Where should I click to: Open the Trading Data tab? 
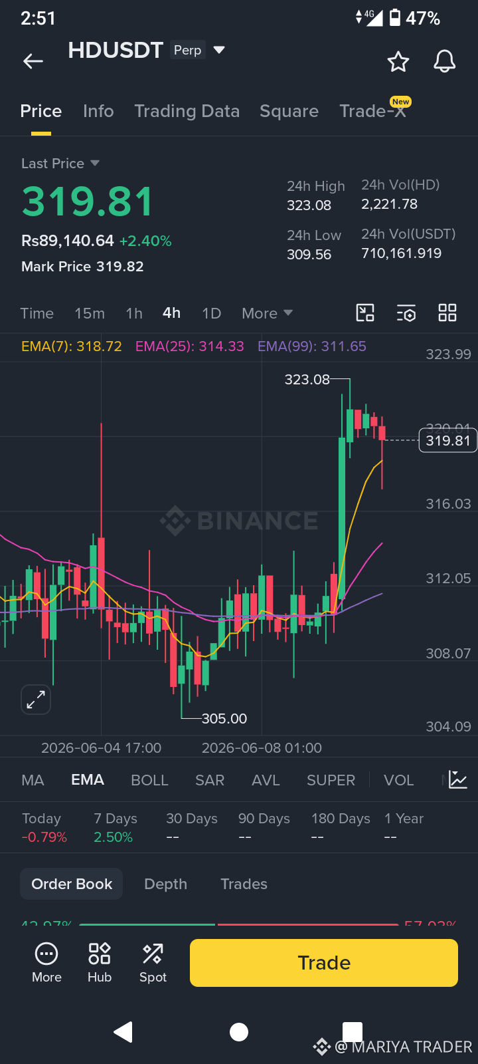click(x=187, y=111)
